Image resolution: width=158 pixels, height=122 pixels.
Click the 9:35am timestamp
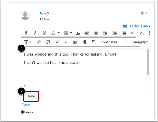pos(44,19)
